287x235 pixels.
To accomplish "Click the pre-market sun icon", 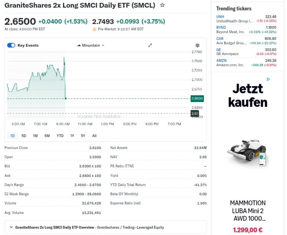I will [94, 29].
